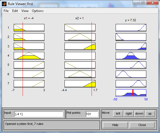Click the MATLAB icon in title bar
Screen dimensions: 160x133
tap(4, 4)
